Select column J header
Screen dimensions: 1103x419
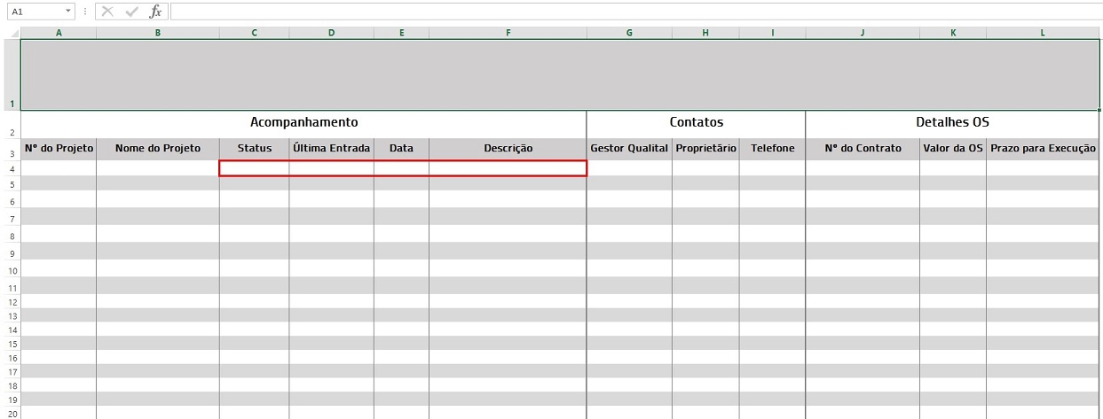863,33
